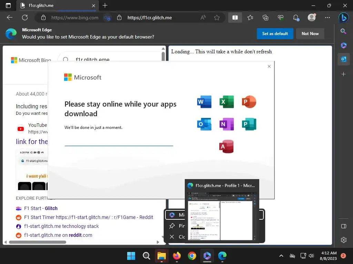Open clock showing 4:12 AM
Image resolution: width=353 pixels, height=264 pixels.
pyautogui.click(x=328, y=256)
